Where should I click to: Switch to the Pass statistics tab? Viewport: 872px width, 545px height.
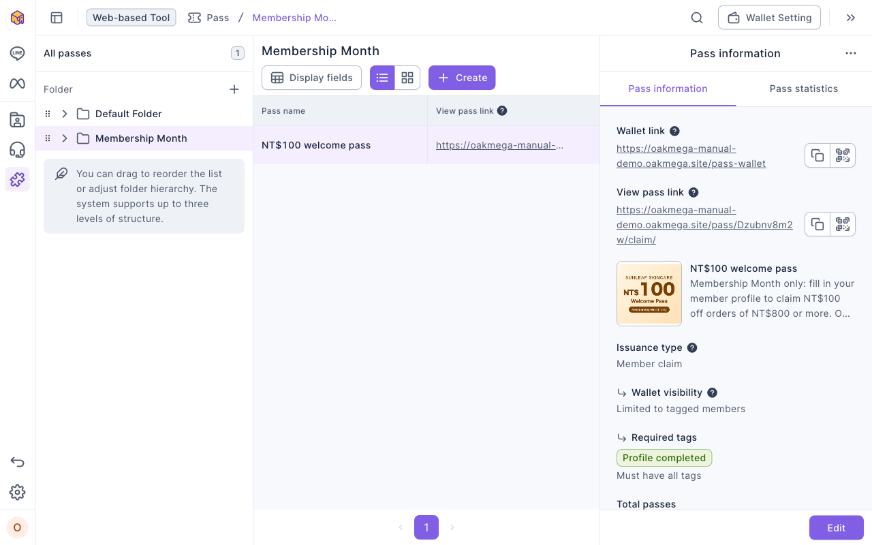804,89
